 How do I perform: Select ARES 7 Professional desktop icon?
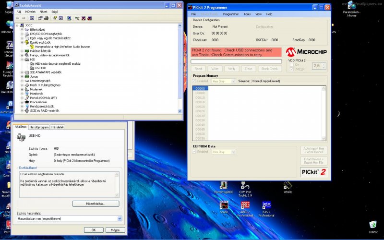pyautogui.click(x=245, y=209)
